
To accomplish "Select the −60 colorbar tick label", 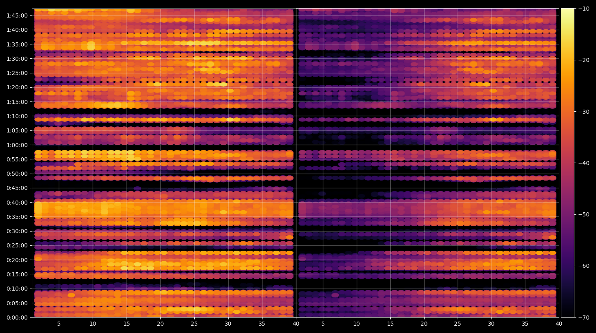I will tap(584, 266).
